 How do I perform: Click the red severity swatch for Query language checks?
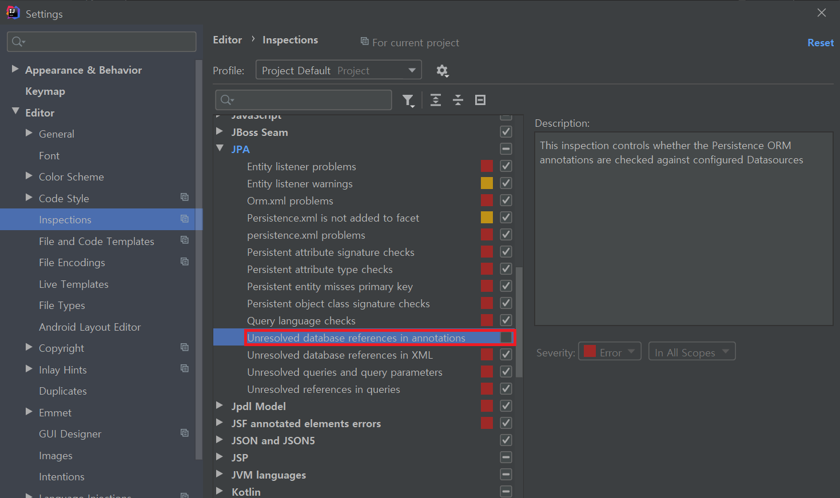click(487, 320)
